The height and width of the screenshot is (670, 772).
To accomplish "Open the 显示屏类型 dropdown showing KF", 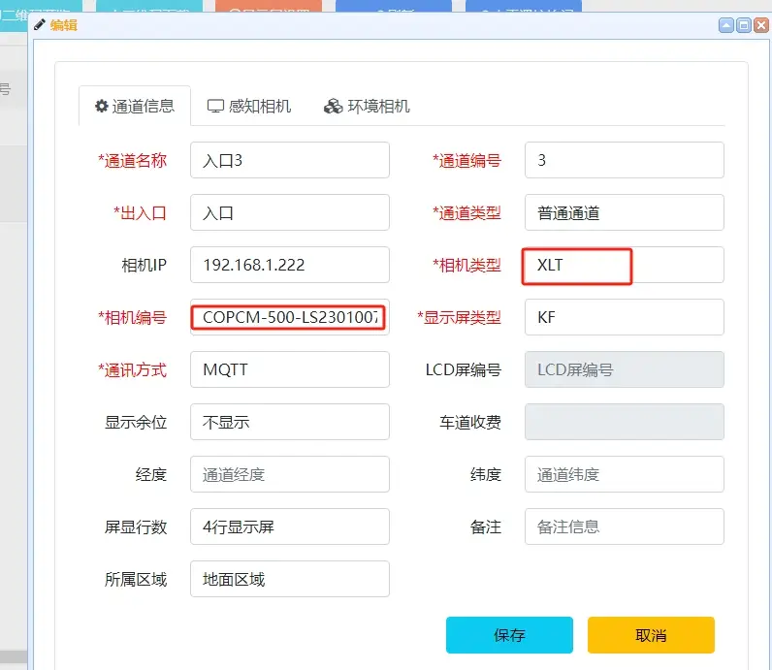I will click(x=624, y=317).
